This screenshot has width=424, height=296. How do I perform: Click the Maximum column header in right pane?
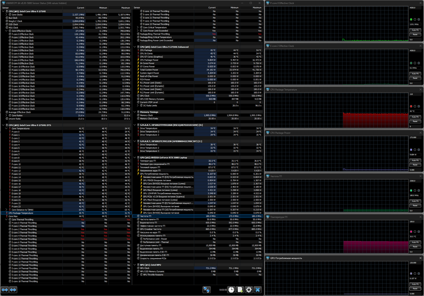pos(251,7)
